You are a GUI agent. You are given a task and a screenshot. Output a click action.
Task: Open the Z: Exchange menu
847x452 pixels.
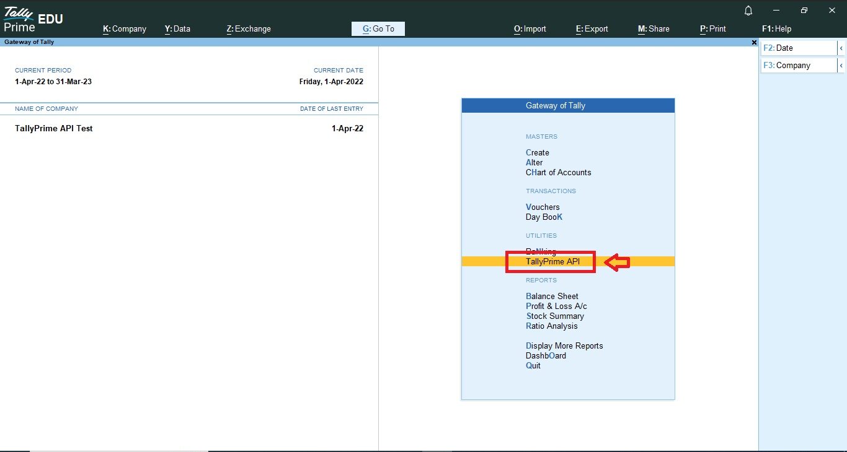(x=249, y=28)
